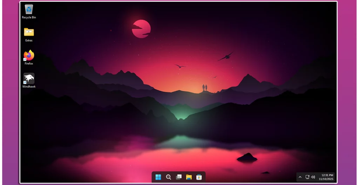359x185 pixels.
Task: Open Search from the taskbar
Action: point(168,177)
